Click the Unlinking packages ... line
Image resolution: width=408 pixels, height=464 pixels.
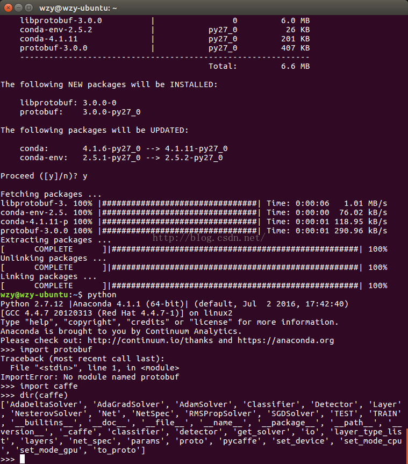coord(53,258)
